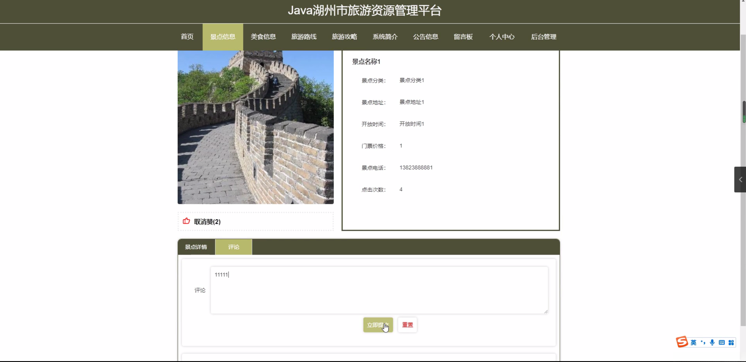Cancel the like via 取消赞(2)

(x=207, y=222)
